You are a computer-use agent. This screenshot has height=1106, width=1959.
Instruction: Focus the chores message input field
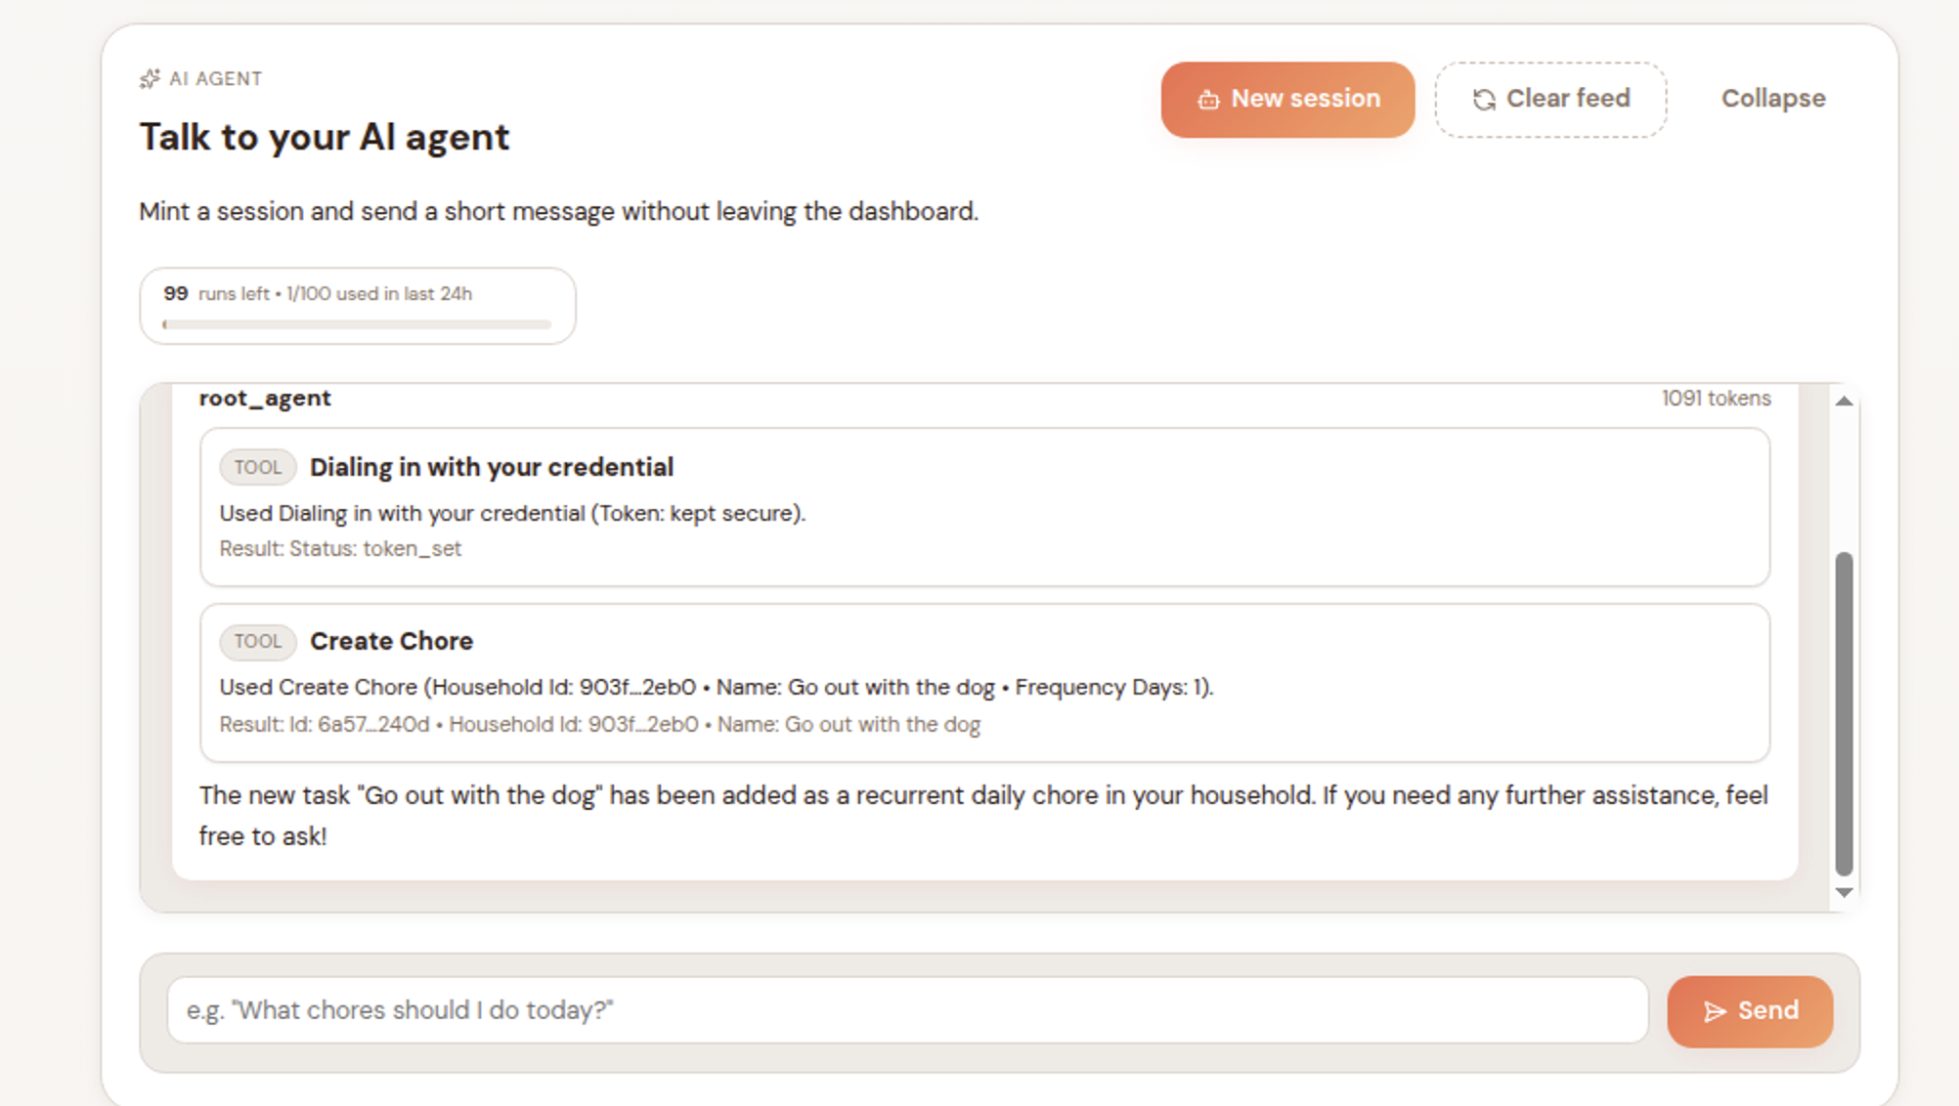pos(906,1010)
